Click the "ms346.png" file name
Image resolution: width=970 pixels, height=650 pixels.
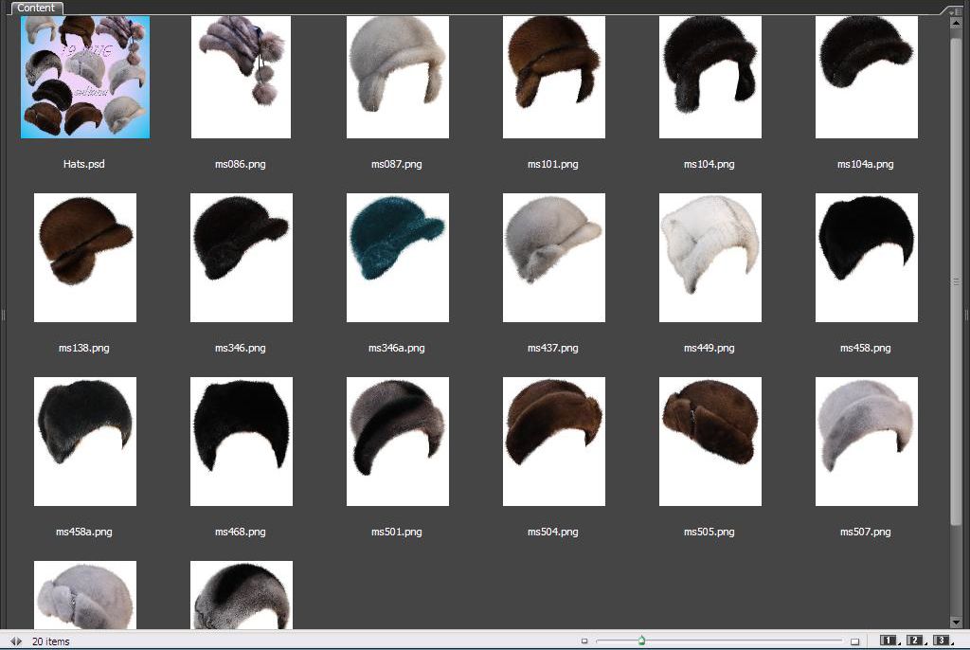(240, 348)
